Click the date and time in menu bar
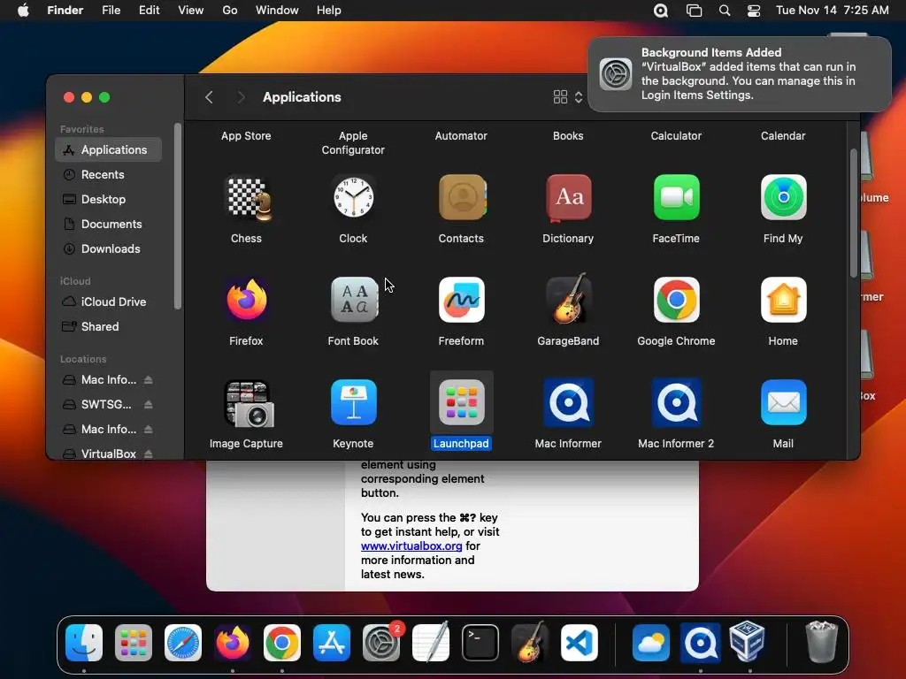The image size is (906, 679). [832, 11]
